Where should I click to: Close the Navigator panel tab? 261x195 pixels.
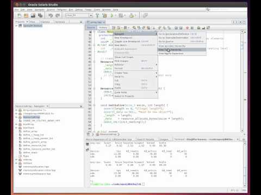click(x=47, y=106)
